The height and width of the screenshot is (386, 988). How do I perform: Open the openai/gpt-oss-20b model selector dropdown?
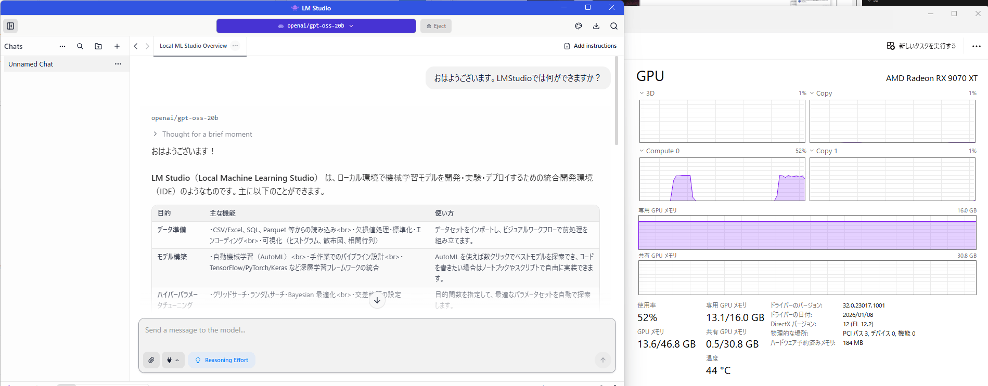[316, 26]
